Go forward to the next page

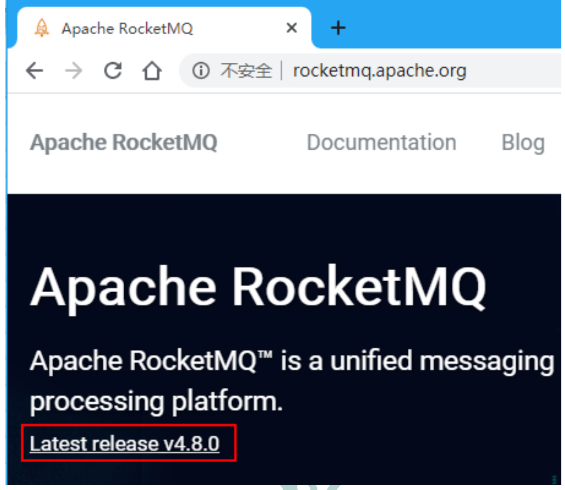pos(74,70)
